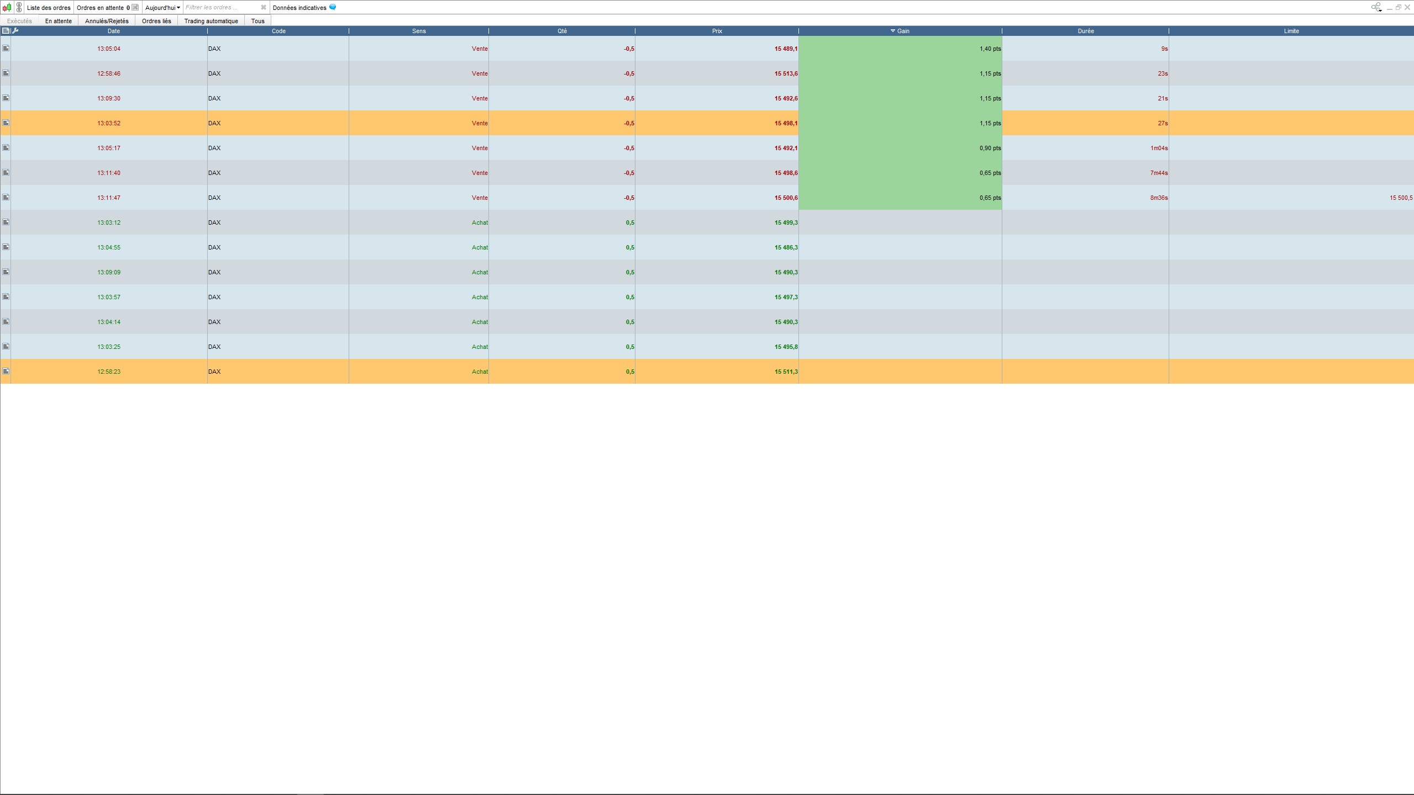The image size is (1414, 795).
Task: Click the list icon in table header
Action: click(x=6, y=31)
